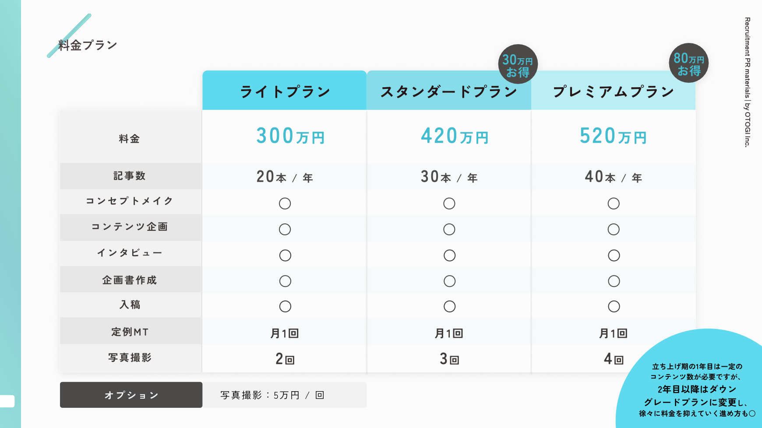Viewport: 762px width, 428px height.
Task: Click the プレミアムプラン インタビュー circle mark
Action: point(614,255)
